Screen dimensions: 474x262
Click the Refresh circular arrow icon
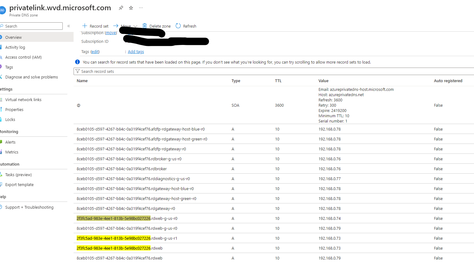click(x=178, y=26)
